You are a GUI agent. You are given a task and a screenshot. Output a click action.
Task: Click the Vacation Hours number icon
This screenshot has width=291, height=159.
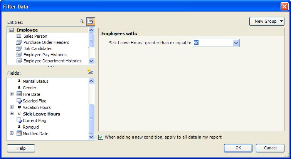tap(19, 107)
